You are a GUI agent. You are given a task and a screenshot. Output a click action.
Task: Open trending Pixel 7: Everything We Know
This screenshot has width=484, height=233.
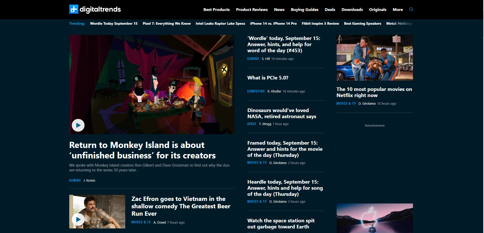[x=167, y=23]
